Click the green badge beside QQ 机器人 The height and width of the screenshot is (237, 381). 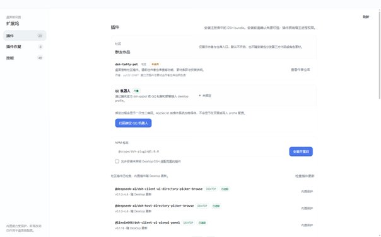[136, 91]
